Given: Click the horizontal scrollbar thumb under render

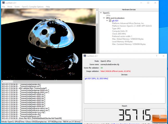Looking at the screenshot, I should [x=47, y=81].
